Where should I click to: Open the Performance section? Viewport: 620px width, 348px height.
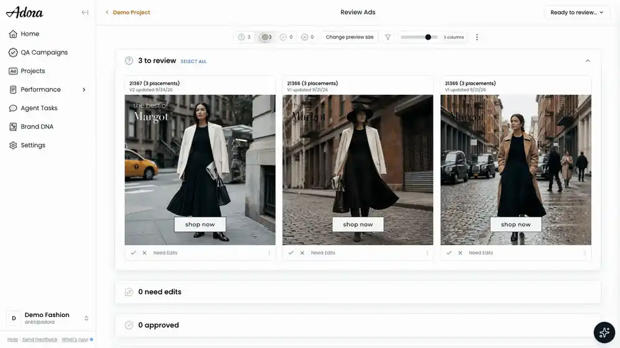click(41, 90)
